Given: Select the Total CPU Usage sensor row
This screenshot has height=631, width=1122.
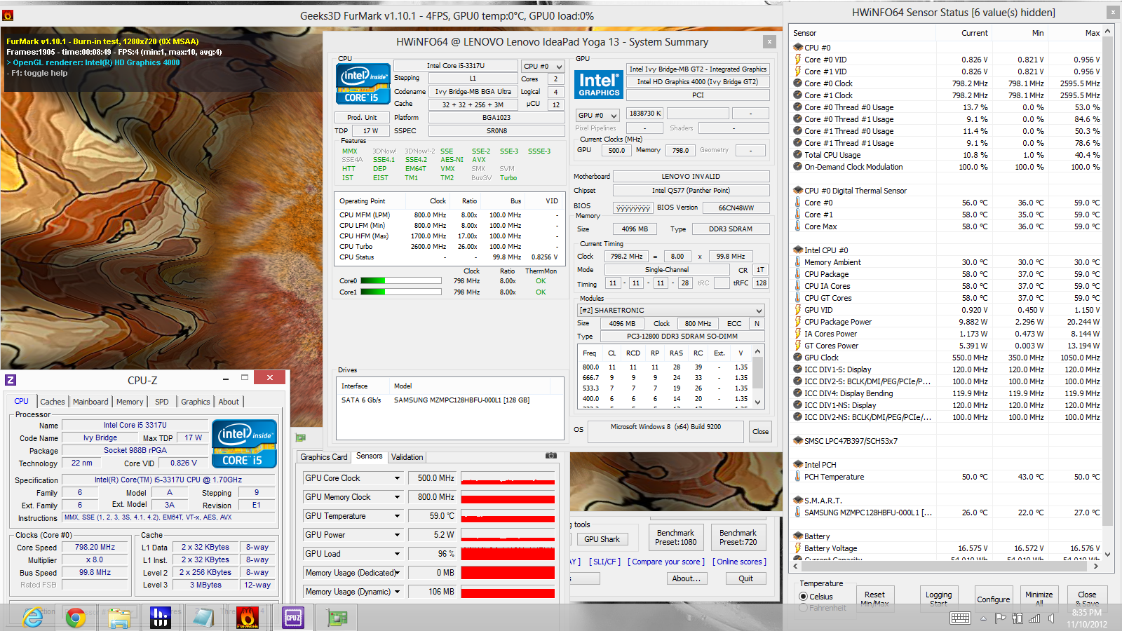Looking at the screenshot, I should [x=947, y=155].
